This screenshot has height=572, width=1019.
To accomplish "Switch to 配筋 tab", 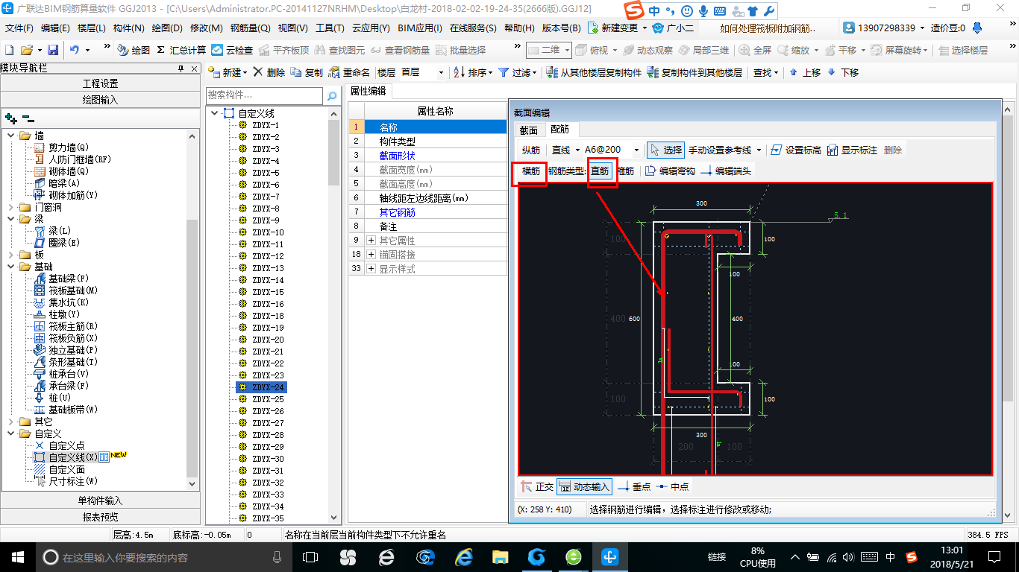I will coord(559,130).
